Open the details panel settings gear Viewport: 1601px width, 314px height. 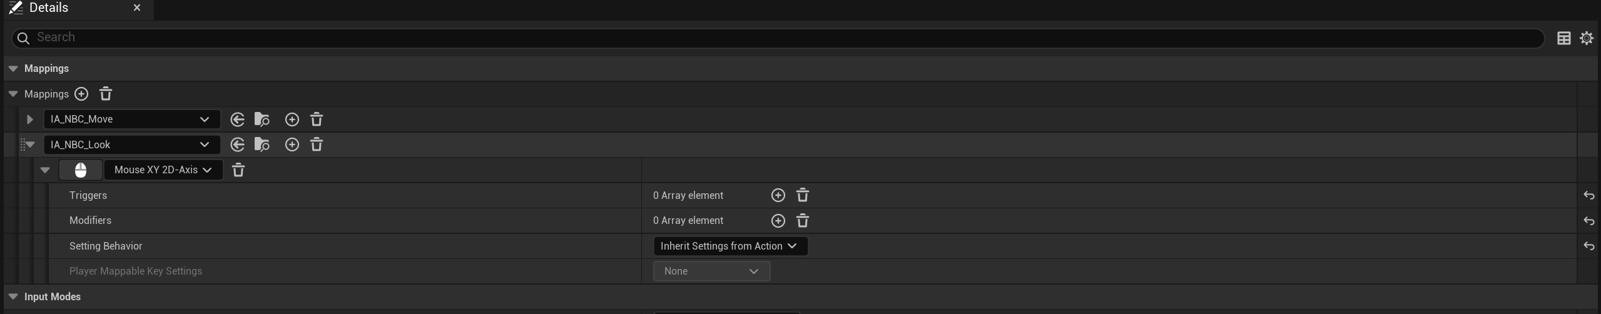(1587, 38)
